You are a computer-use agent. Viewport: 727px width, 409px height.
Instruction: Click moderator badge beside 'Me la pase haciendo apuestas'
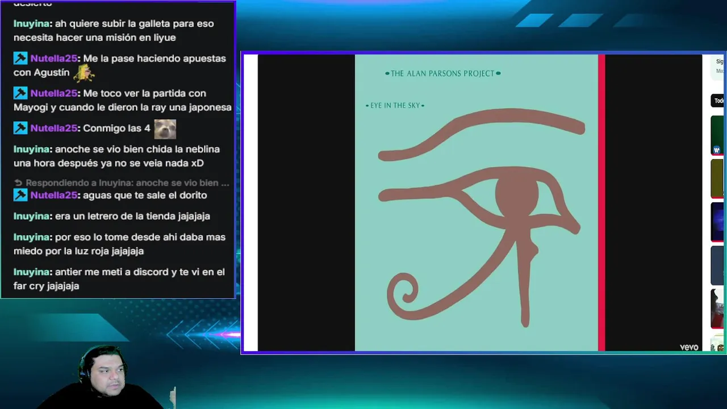pyautogui.click(x=20, y=59)
